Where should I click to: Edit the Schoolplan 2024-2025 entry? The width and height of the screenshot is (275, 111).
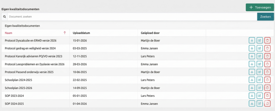[260, 80]
